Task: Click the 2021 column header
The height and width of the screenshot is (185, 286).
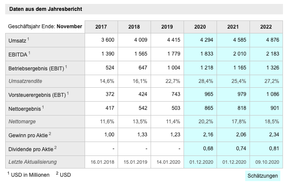Action: point(233,27)
